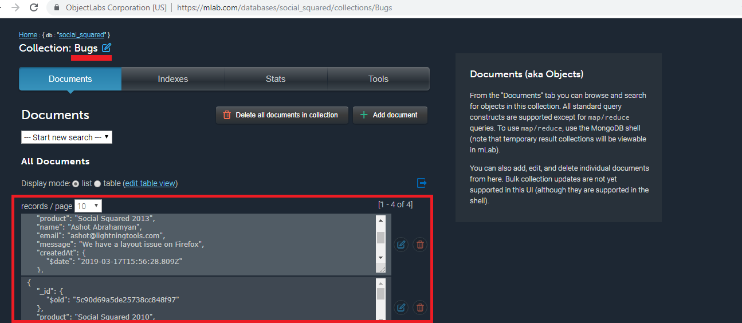Screen dimensions: 742x323
Task: Delete the Social Squared 2010 document
Action: [420, 308]
